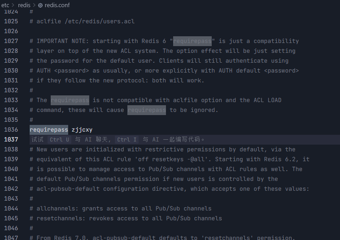The width and height of the screenshot is (340, 240).
Task: Expand the chevron after etc breadcrumb
Action: pyautogui.click(x=13, y=5)
